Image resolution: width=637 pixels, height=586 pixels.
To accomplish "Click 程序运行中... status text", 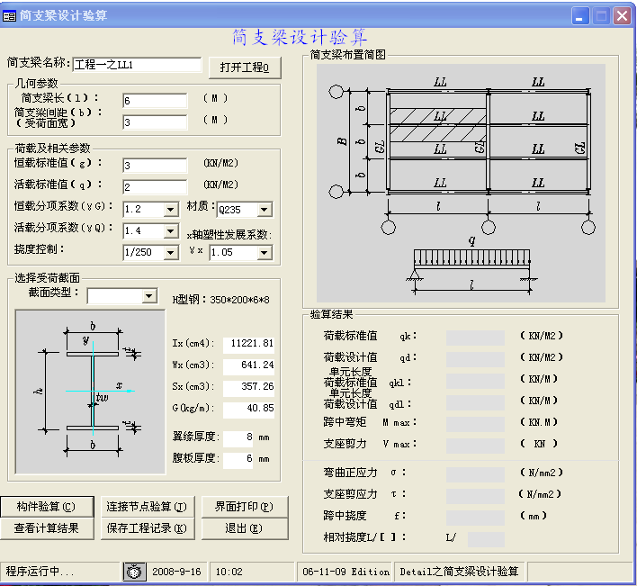I will pos(40,572).
